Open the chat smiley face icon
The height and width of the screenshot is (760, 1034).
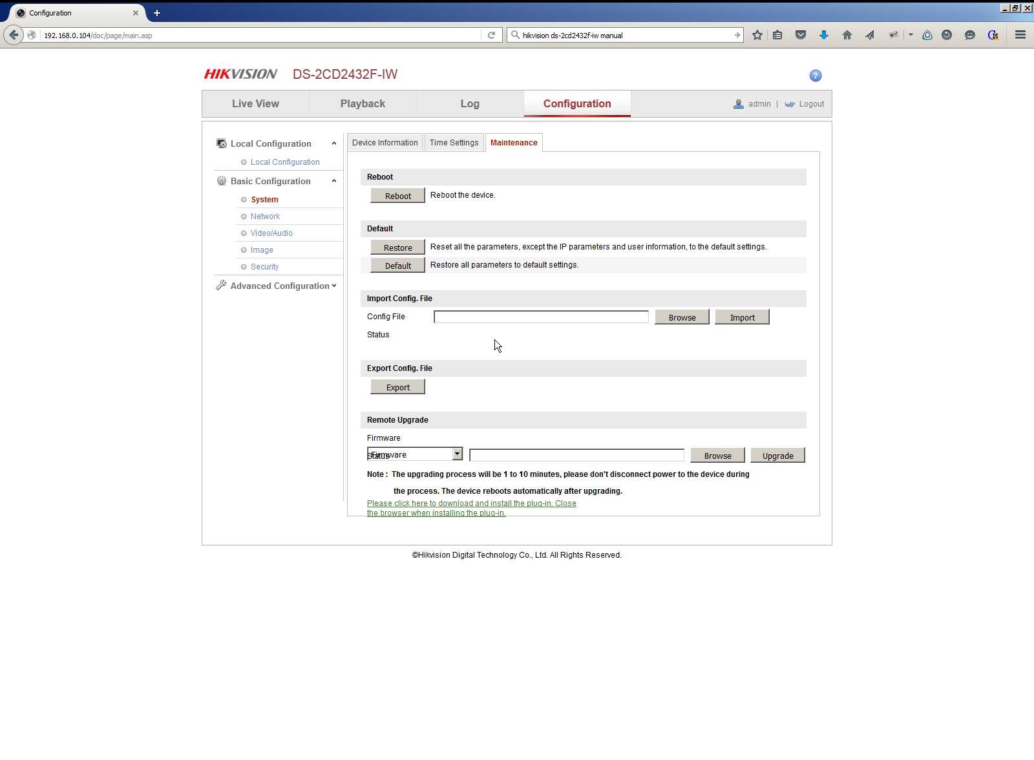(x=970, y=35)
